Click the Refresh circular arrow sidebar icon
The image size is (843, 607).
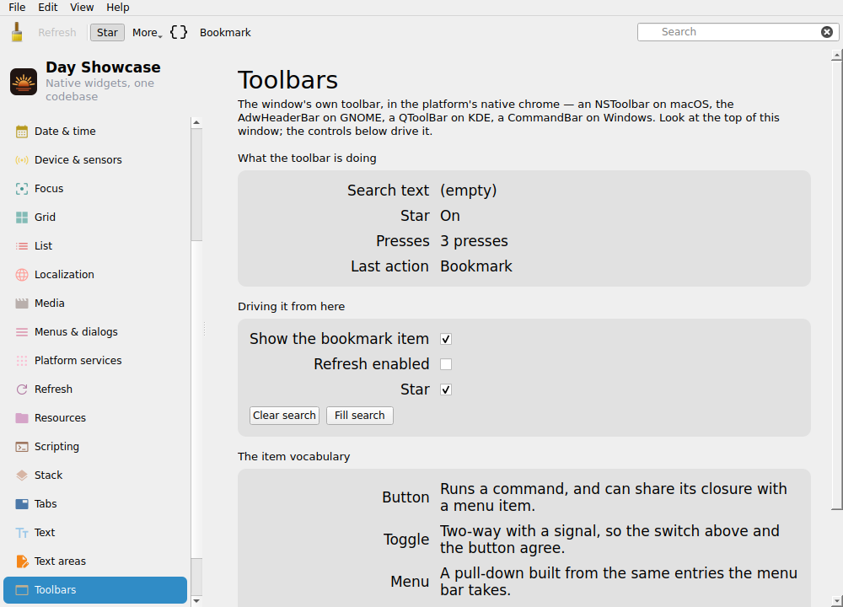pos(22,389)
